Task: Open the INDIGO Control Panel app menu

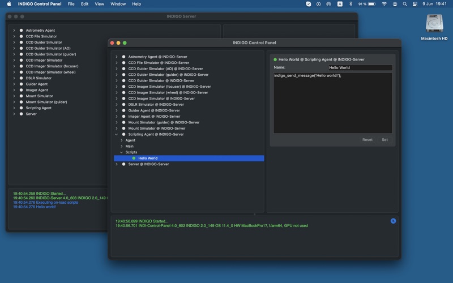Action: click(40, 4)
